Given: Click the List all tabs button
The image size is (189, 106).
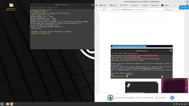Looking at the screenshot, I should (x=187, y=5).
